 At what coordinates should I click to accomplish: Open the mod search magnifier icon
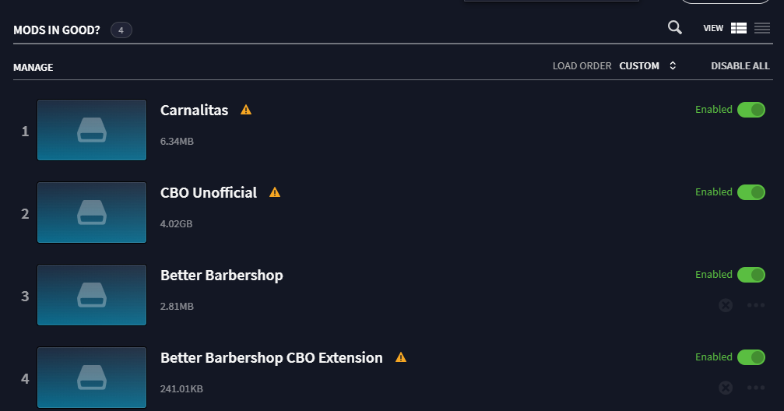pyautogui.click(x=675, y=27)
